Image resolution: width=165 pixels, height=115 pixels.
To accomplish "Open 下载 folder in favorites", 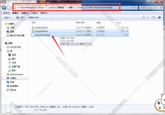I will tap(12, 28).
